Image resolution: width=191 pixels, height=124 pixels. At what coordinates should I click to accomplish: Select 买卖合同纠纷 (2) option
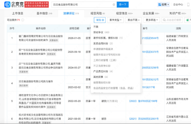(103, 43)
